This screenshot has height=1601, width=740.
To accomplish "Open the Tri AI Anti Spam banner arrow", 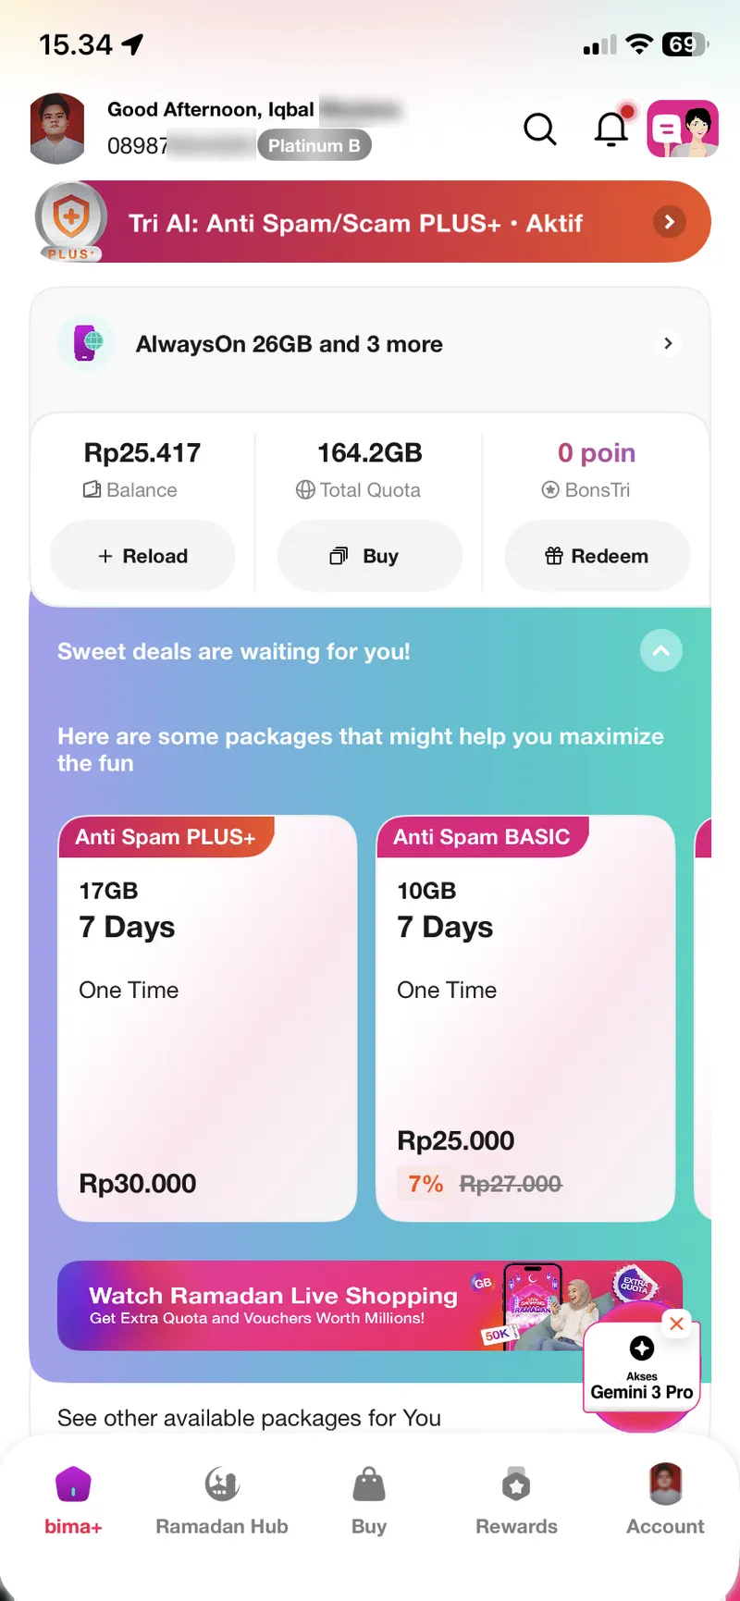I will tap(669, 222).
